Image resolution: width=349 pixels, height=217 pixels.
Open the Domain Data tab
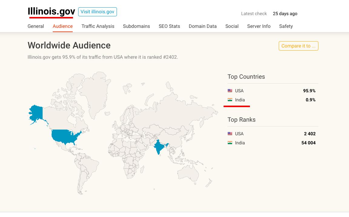203,26
